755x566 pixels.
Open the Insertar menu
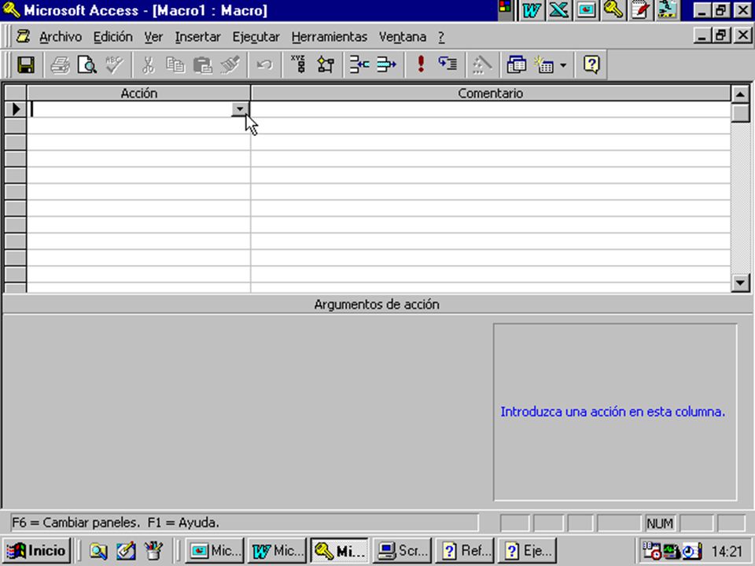click(x=198, y=37)
